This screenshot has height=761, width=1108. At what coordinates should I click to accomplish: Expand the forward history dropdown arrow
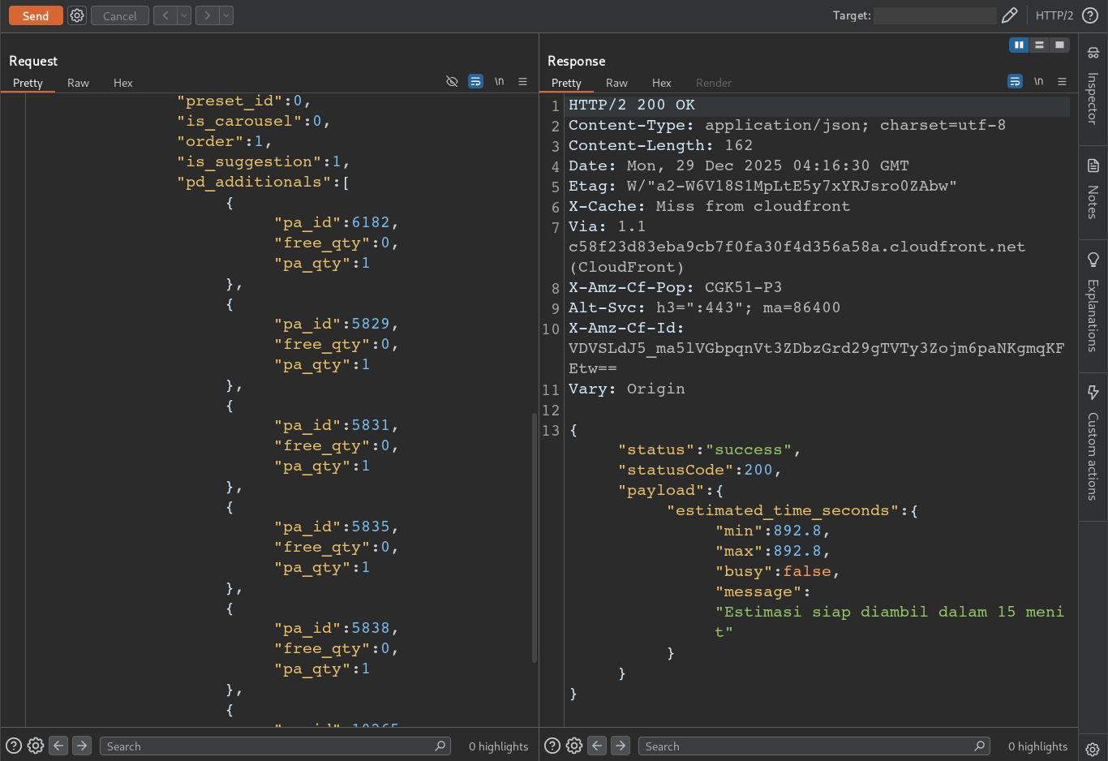click(x=226, y=15)
